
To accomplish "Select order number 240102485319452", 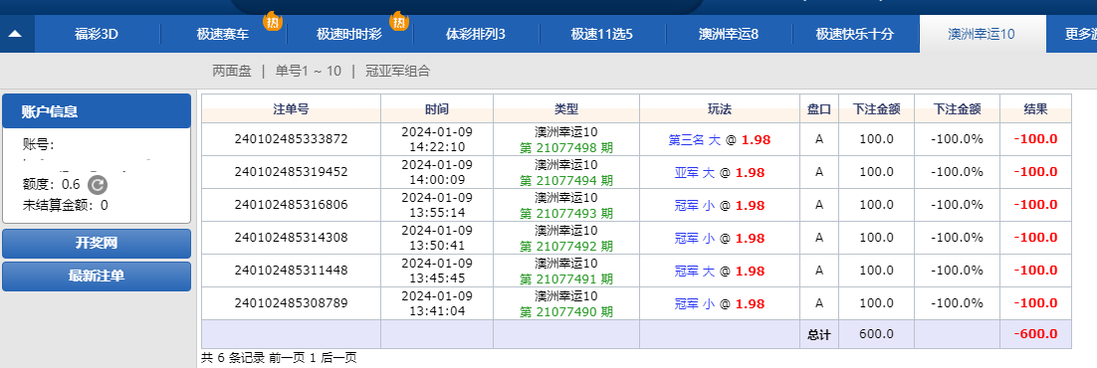I will pos(291,172).
